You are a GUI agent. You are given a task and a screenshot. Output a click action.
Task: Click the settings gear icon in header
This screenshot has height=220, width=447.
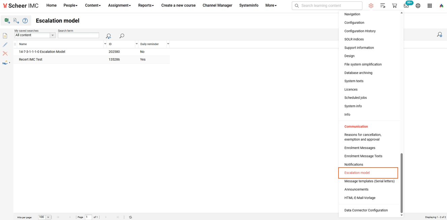coord(371,5)
